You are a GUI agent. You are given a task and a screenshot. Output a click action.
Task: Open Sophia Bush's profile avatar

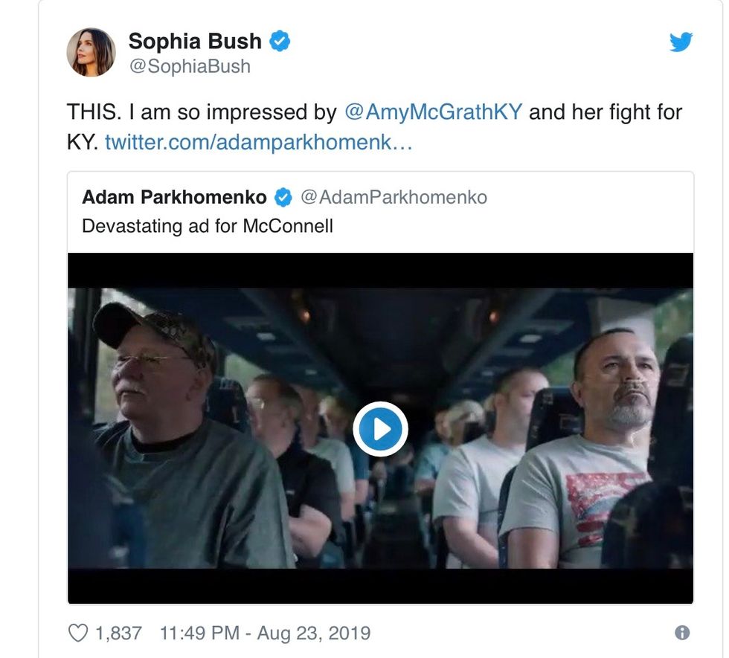(x=91, y=53)
